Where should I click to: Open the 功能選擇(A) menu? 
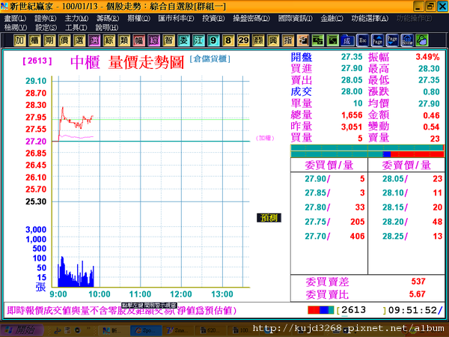(370, 18)
